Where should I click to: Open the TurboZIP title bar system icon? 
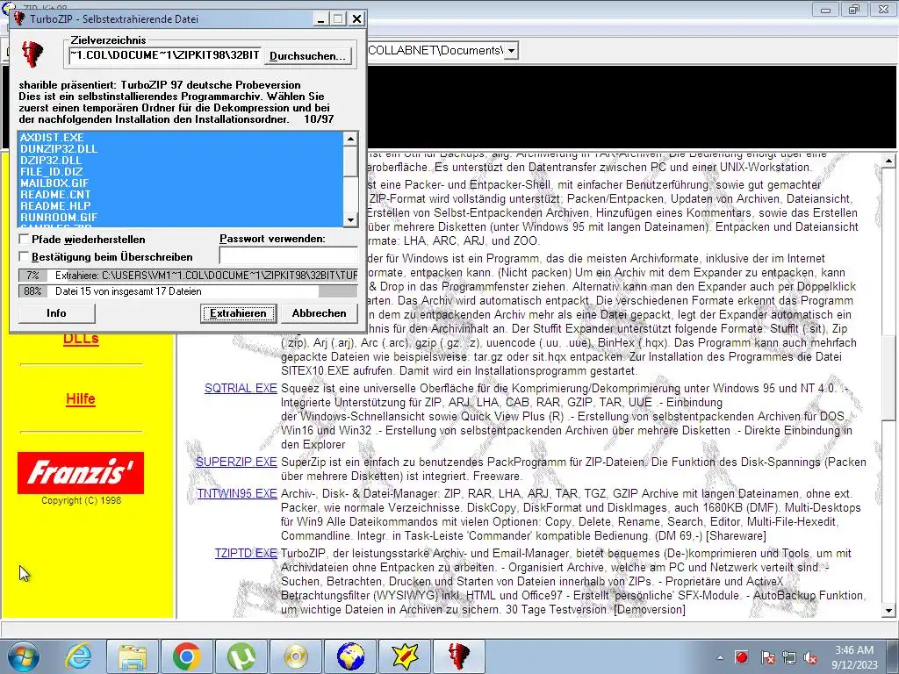point(19,19)
